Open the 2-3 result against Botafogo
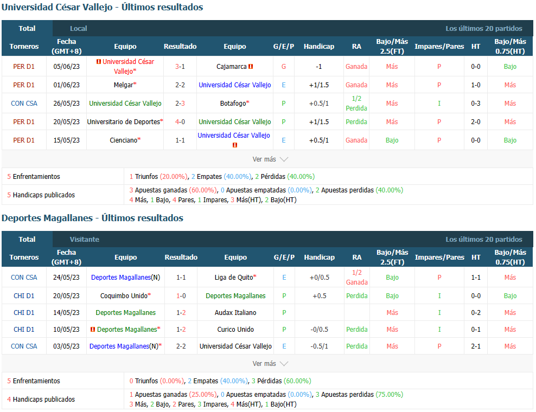This screenshot has height=412, width=536. [x=180, y=104]
